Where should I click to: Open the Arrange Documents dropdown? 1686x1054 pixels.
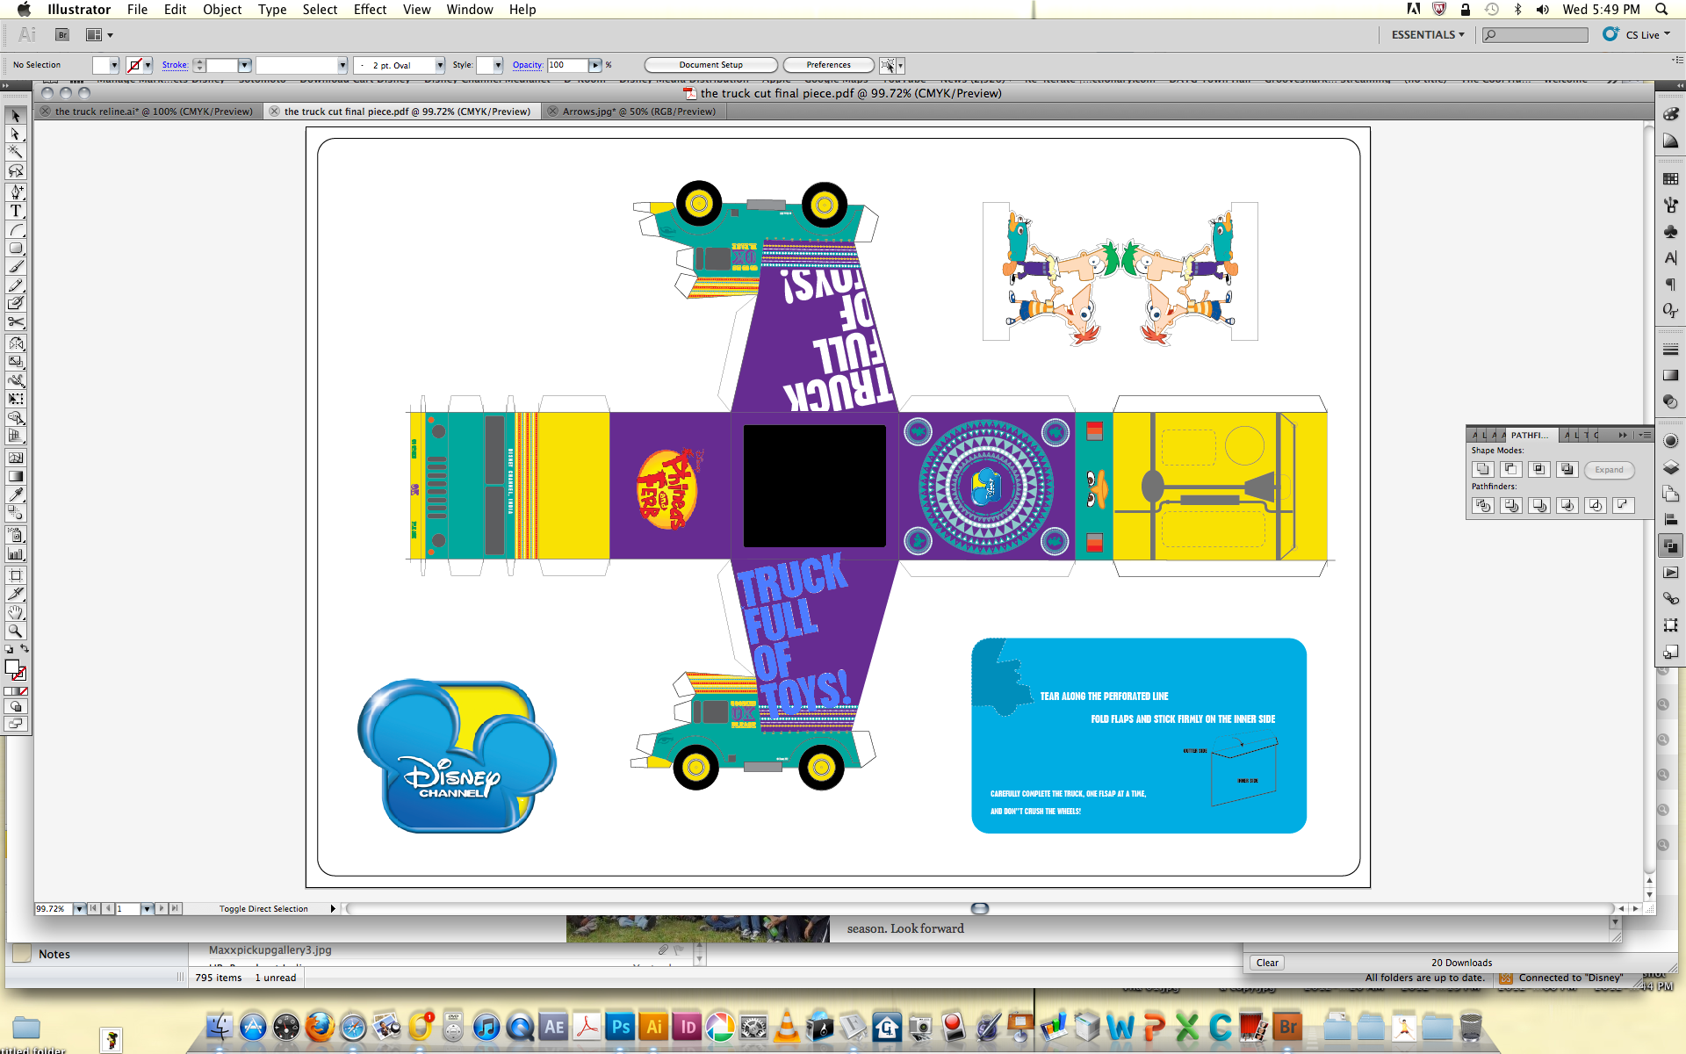pyautogui.click(x=99, y=35)
